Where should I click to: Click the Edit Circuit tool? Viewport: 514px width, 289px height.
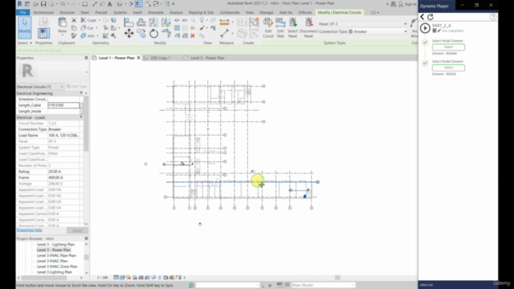(267, 28)
